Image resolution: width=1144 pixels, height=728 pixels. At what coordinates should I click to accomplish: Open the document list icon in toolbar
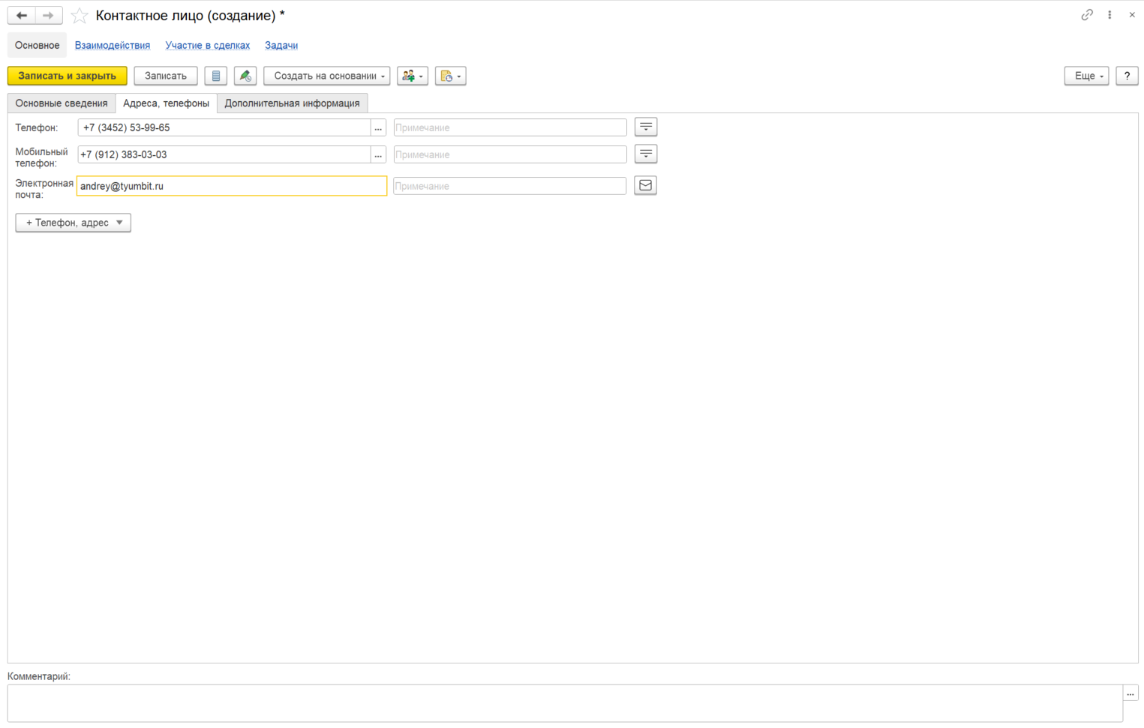(216, 76)
